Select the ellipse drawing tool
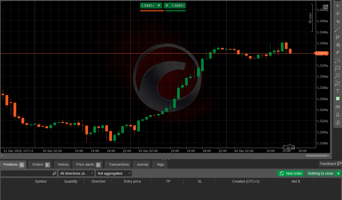Screen dimensions: 342x200 (337, 76)
